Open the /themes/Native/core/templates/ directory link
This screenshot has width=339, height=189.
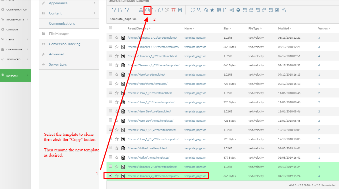pos(147,148)
